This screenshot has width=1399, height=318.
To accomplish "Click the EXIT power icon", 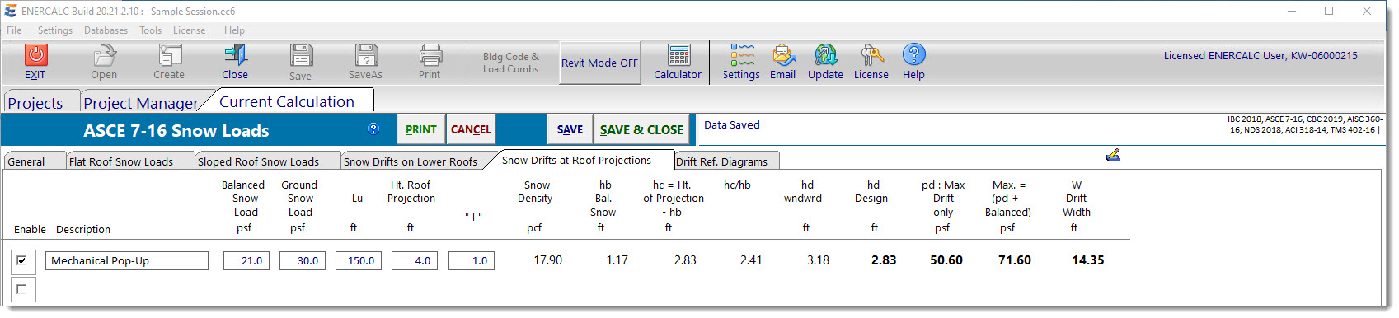I will tap(35, 55).
